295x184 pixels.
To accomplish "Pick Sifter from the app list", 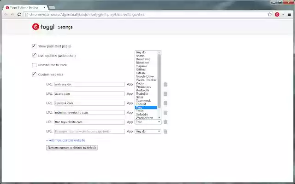I will point(146,97).
